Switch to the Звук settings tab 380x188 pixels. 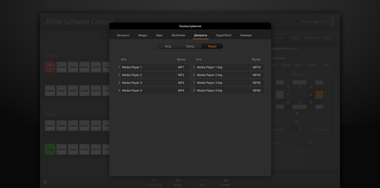(159, 35)
